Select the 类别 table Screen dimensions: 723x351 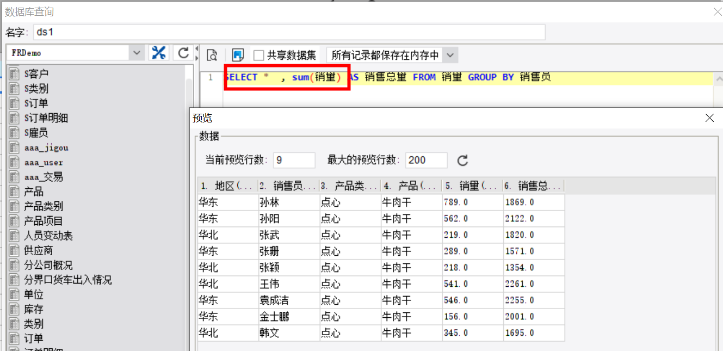[33, 324]
